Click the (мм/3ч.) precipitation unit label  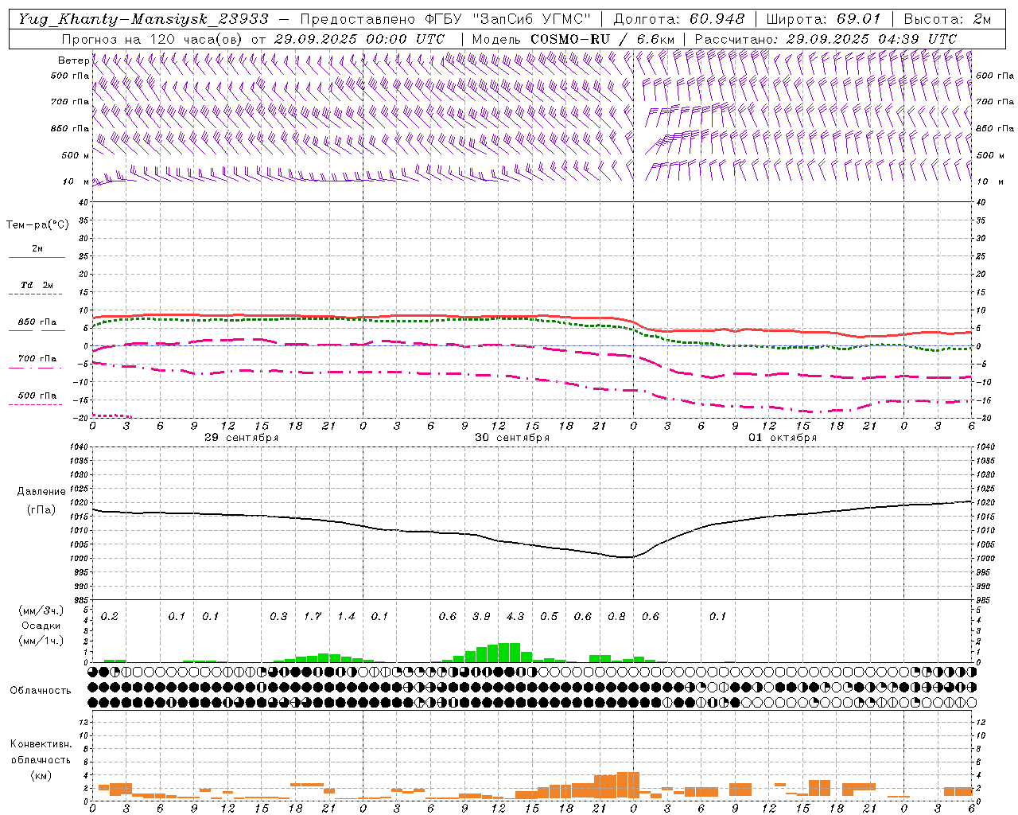(41, 611)
